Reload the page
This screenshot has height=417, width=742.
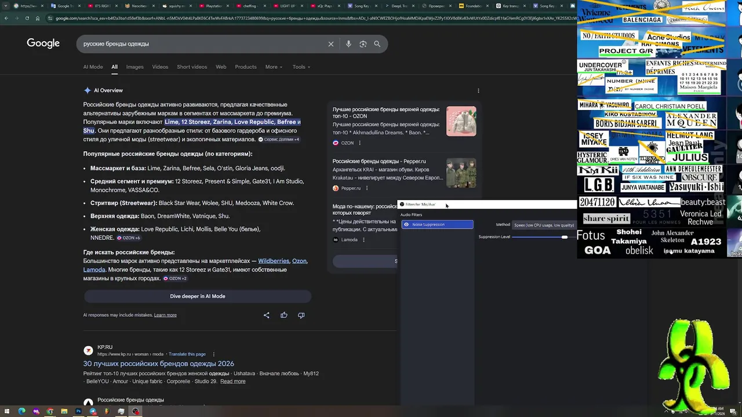tap(27, 19)
